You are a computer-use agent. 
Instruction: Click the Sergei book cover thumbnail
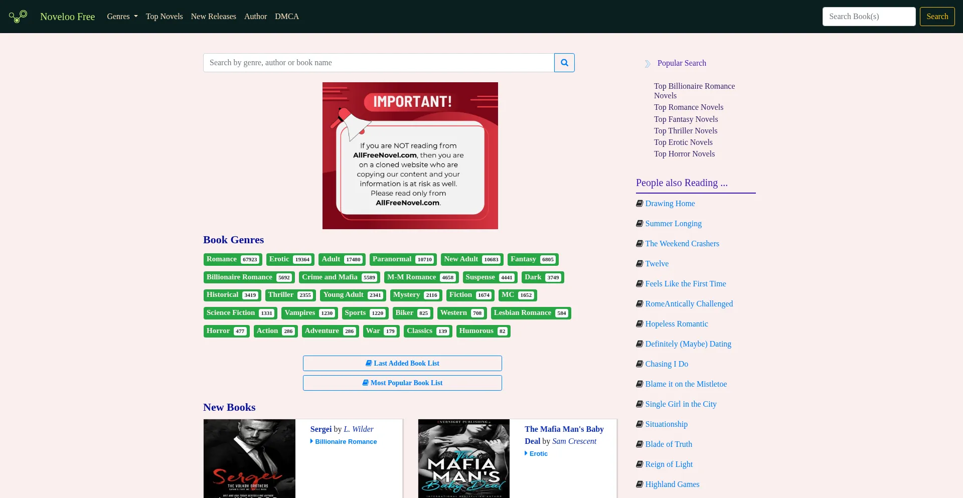click(249, 458)
